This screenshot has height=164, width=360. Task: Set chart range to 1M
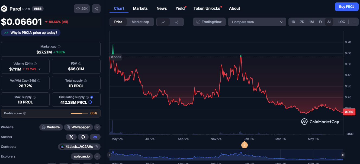tap(311, 22)
